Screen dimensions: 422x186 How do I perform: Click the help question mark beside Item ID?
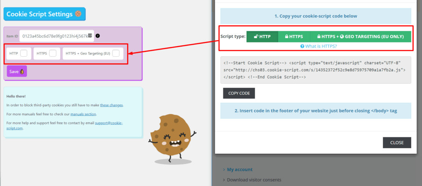click(x=98, y=36)
